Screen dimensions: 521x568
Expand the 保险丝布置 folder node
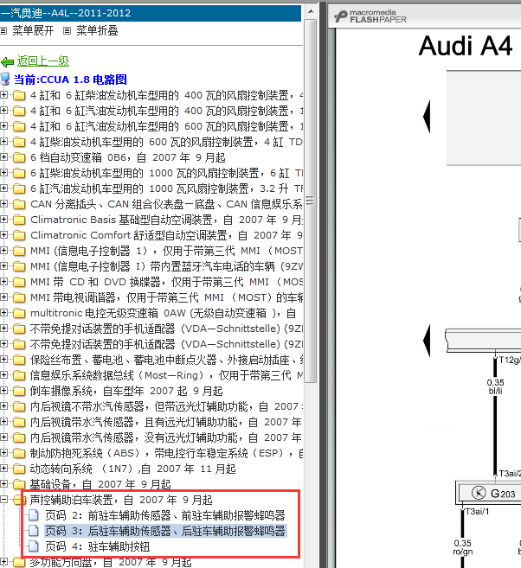(x=3, y=360)
